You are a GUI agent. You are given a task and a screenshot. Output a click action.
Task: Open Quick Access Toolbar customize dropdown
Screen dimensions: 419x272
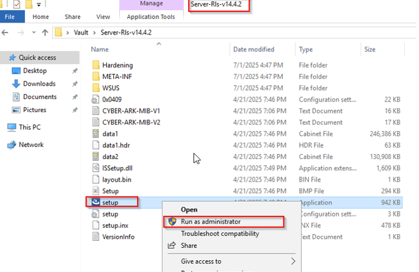[x=39, y=4]
